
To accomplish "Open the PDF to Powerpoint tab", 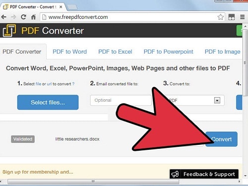I will pyautogui.click(x=168, y=52).
